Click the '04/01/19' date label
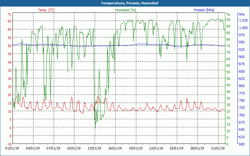 coord(33,149)
